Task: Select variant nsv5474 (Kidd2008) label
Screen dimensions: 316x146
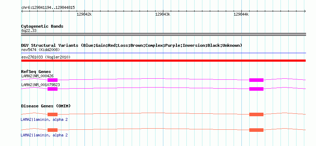Action: pos(40,50)
